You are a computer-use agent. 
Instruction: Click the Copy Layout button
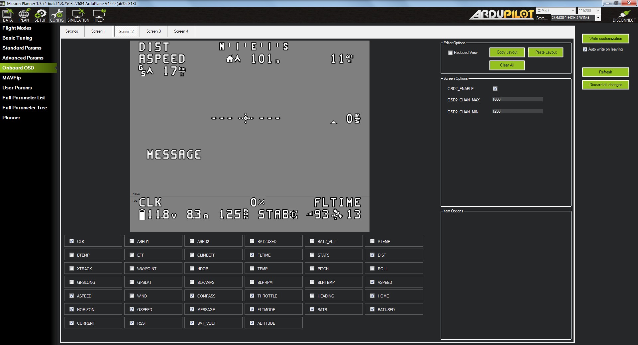click(x=507, y=52)
